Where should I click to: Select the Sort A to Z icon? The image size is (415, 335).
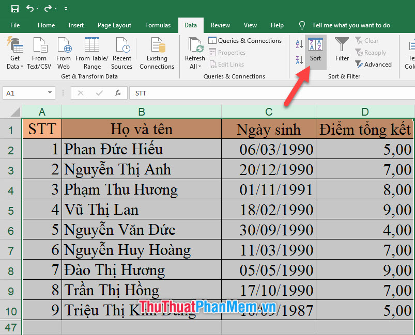299,44
